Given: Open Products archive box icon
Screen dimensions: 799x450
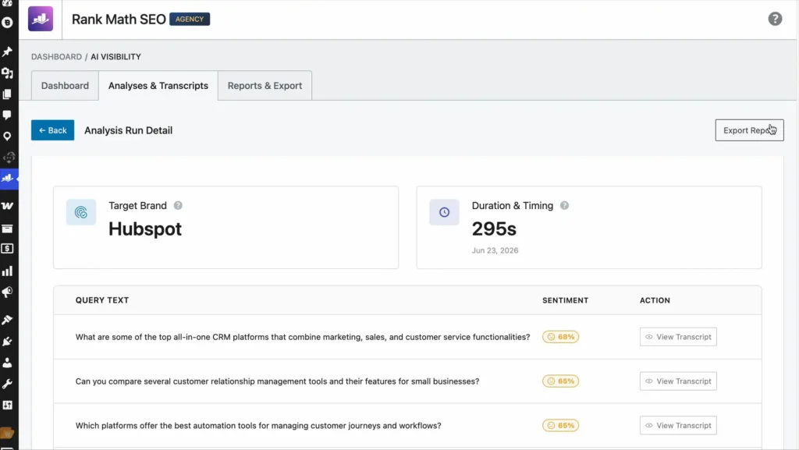Looking at the screenshot, I should [7, 229].
